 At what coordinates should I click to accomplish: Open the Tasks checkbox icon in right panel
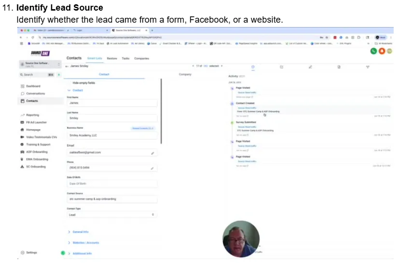coord(282,66)
